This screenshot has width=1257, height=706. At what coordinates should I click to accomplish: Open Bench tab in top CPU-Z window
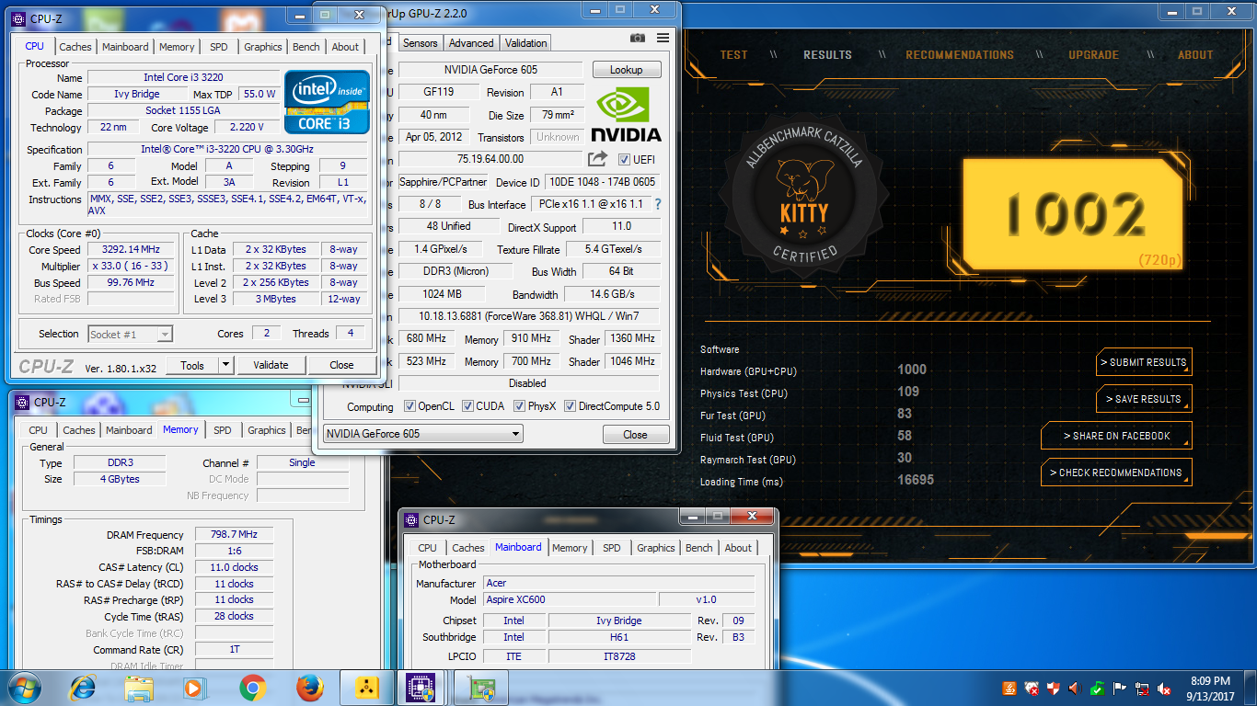point(306,47)
